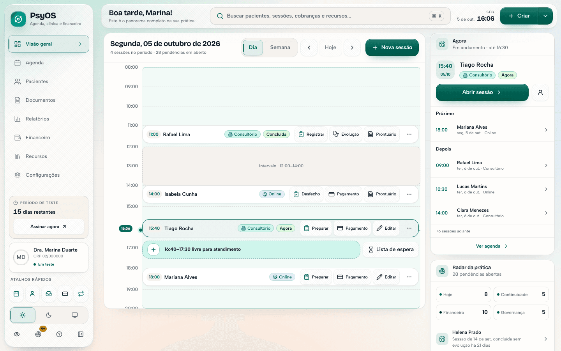Collapse the sidebar using the panel icon
The height and width of the screenshot is (351, 561).
point(81,334)
